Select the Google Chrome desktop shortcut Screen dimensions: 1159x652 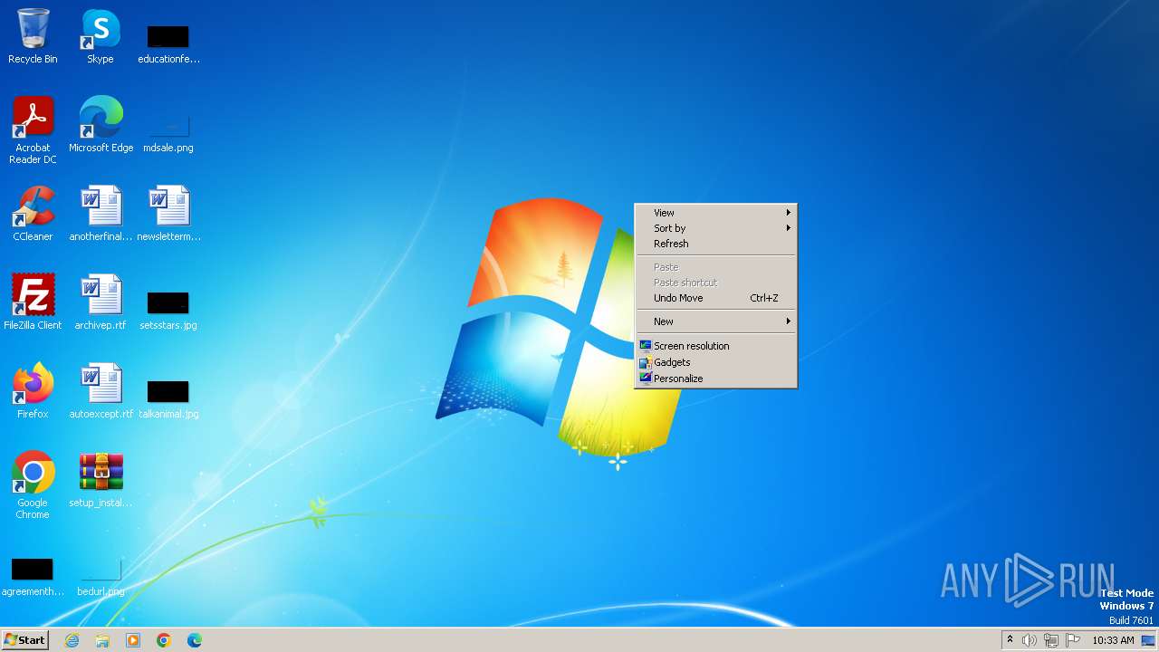(x=33, y=485)
